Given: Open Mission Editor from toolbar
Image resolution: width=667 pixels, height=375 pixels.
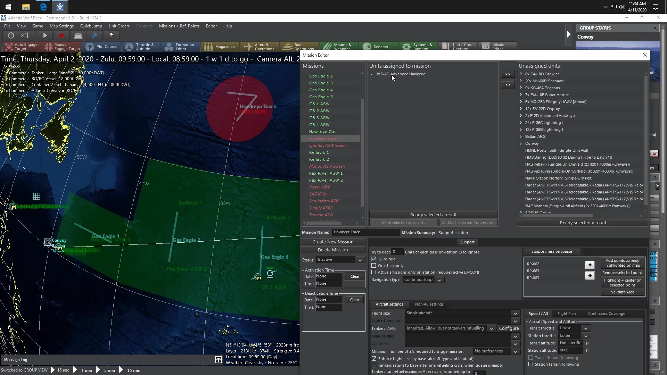Looking at the screenshot, I should pyautogui.click(x=497, y=47).
